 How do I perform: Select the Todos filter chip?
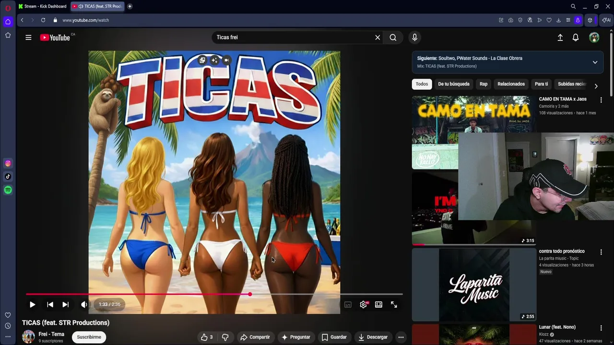[422, 84]
